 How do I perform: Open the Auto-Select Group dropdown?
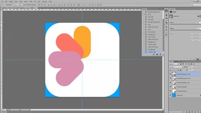pyautogui.click(x=16, y=5)
